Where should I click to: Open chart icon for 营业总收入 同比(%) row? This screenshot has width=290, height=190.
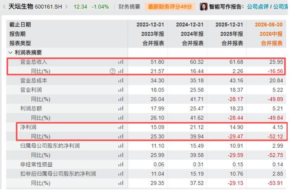coord(121,71)
